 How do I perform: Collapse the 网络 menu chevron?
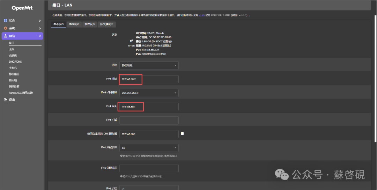tap(40, 36)
